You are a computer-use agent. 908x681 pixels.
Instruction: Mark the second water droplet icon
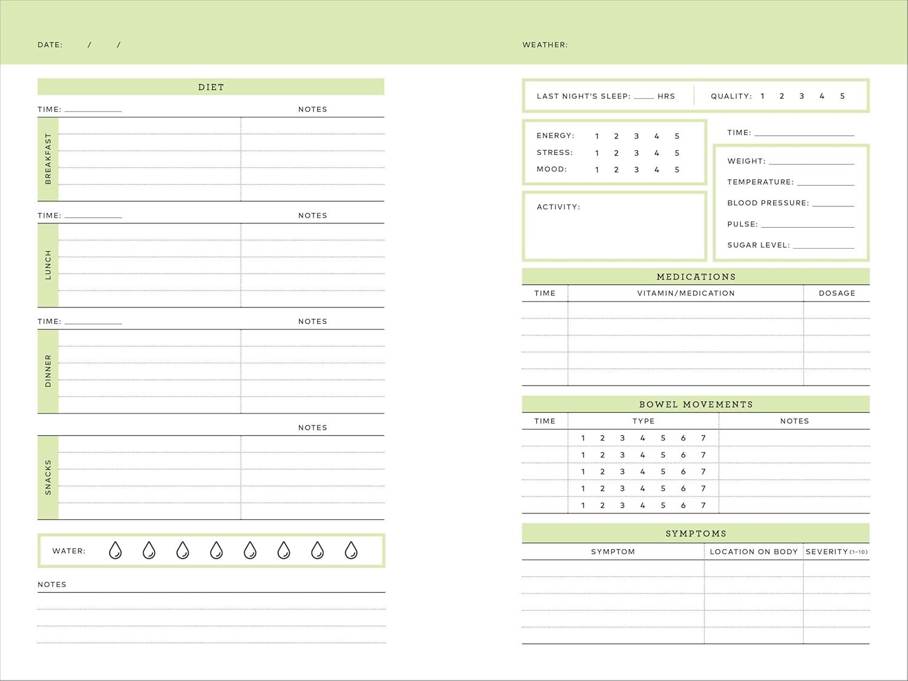[149, 550]
